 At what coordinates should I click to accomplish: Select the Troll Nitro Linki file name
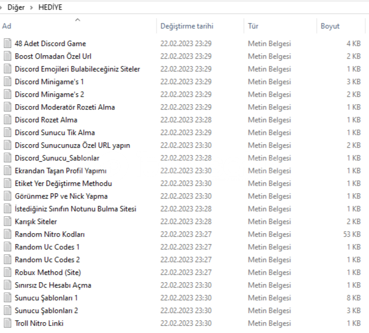pos(39,323)
